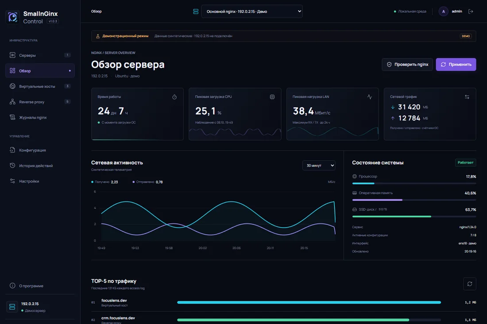Click the refresh icon in TOP-5 по трафику
Screen dimensions: 487x324
click(470, 284)
